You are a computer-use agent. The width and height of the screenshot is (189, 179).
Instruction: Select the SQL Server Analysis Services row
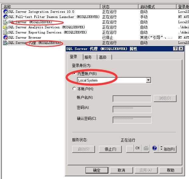click(95, 27)
